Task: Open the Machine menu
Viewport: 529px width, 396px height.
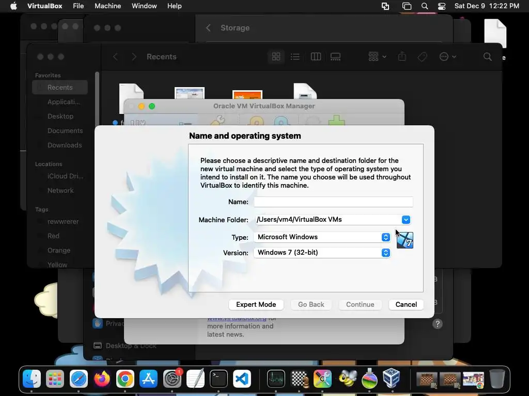Action: (107, 6)
